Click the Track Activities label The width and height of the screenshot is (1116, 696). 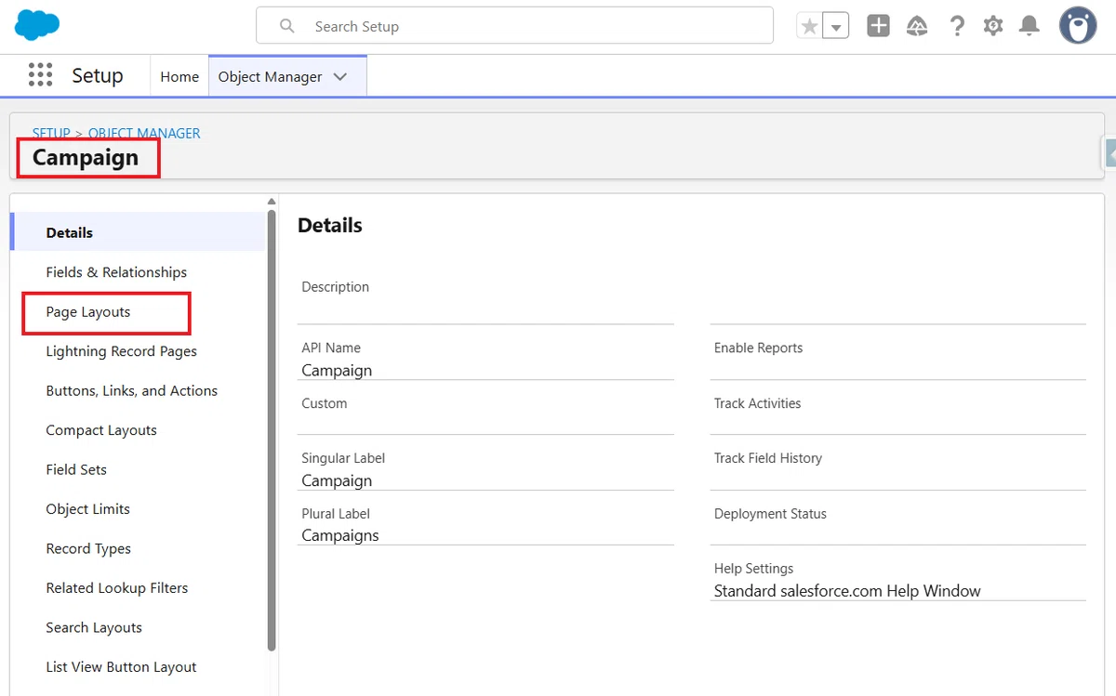pos(757,403)
